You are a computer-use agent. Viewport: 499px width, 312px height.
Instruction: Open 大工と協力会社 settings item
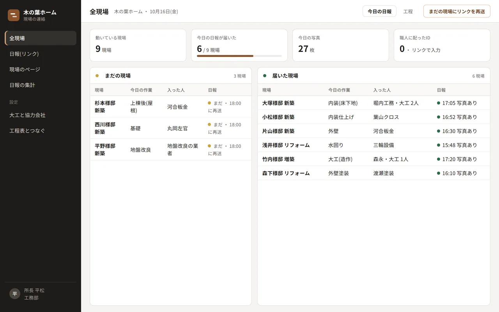41,115
